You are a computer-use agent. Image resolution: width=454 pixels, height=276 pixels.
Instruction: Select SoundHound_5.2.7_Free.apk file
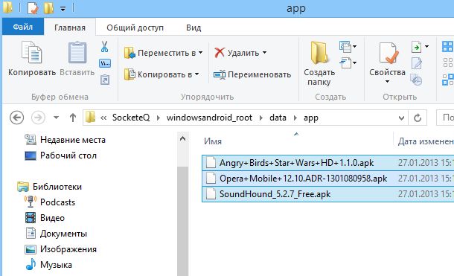pos(327,194)
